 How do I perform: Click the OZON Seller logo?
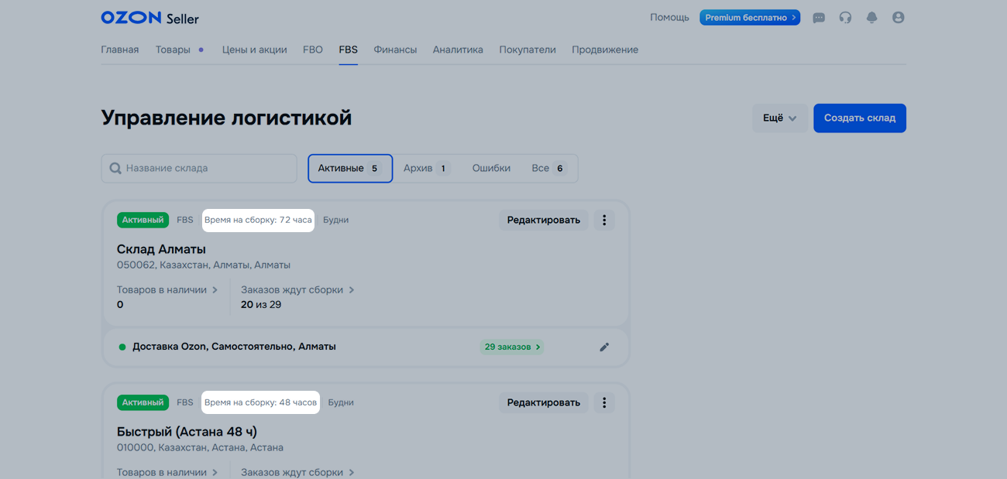[150, 18]
